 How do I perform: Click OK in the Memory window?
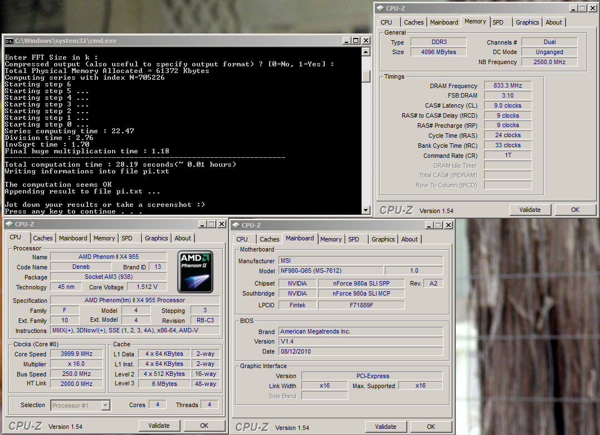coord(575,210)
